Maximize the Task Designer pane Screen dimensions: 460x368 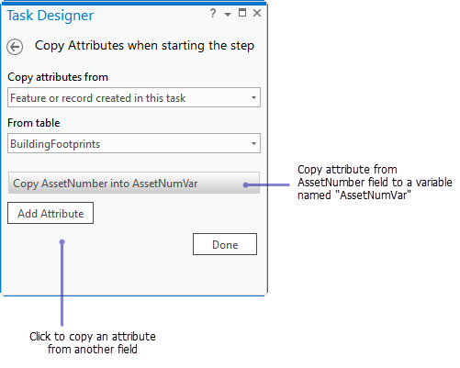(x=242, y=13)
